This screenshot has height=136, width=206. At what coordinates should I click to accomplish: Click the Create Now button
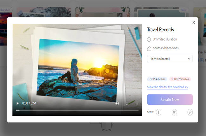[x=170, y=99]
